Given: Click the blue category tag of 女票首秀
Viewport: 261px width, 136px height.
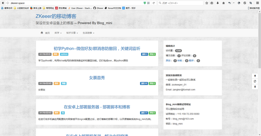Looking at the screenshot, I should pyautogui.click(x=63, y=83).
